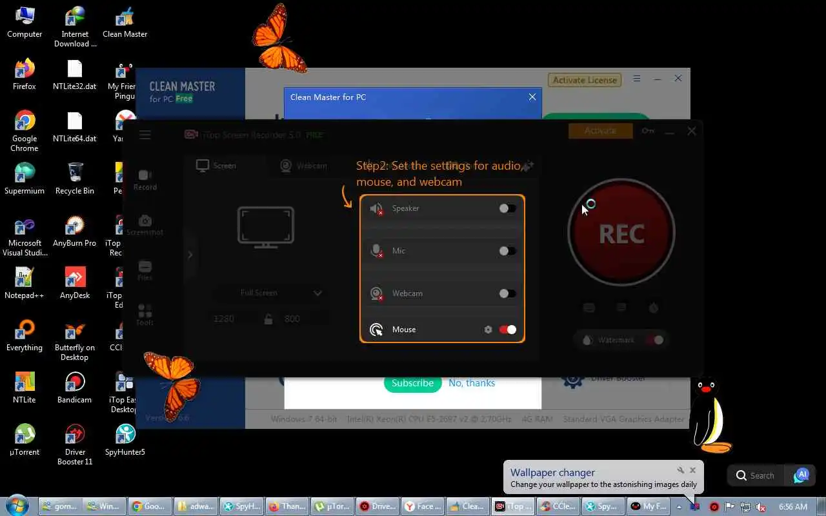Open the Tools section in sidebar
This screenshot has height=516, width=826.
(145, 315)
